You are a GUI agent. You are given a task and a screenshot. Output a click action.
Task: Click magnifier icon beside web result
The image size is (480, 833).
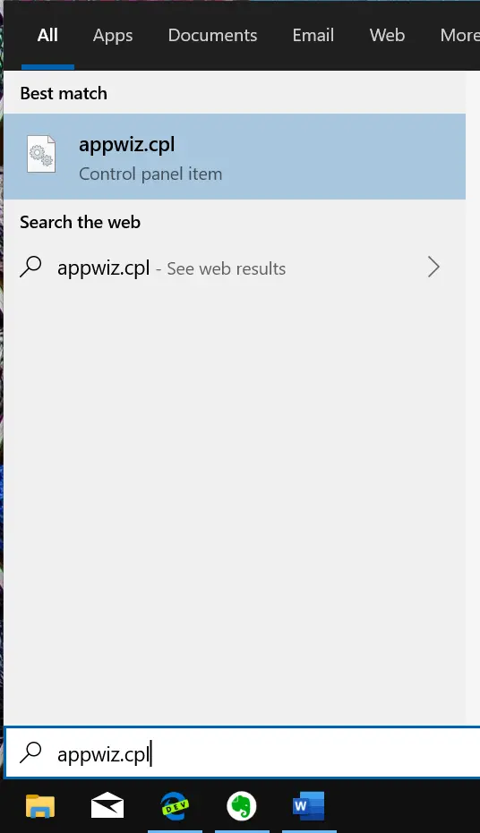point(30,267)
